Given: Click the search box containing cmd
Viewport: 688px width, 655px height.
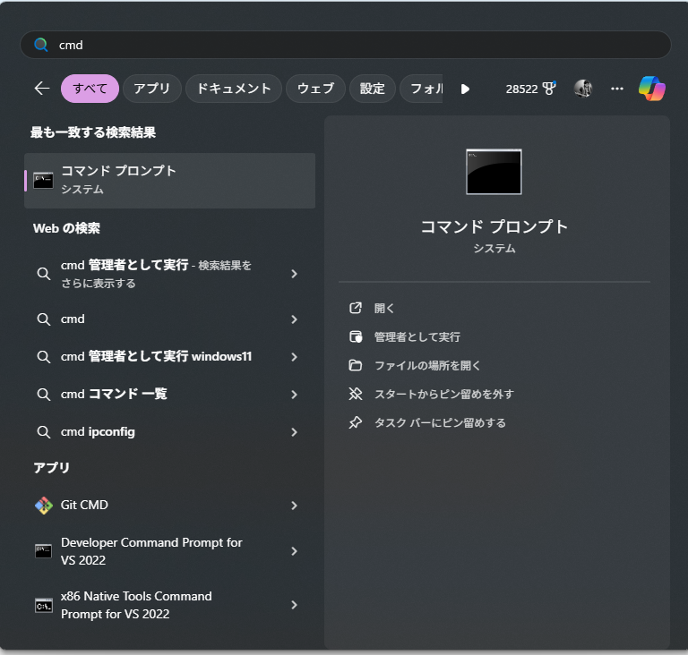Looking at the screenshot, I should 345,45.
